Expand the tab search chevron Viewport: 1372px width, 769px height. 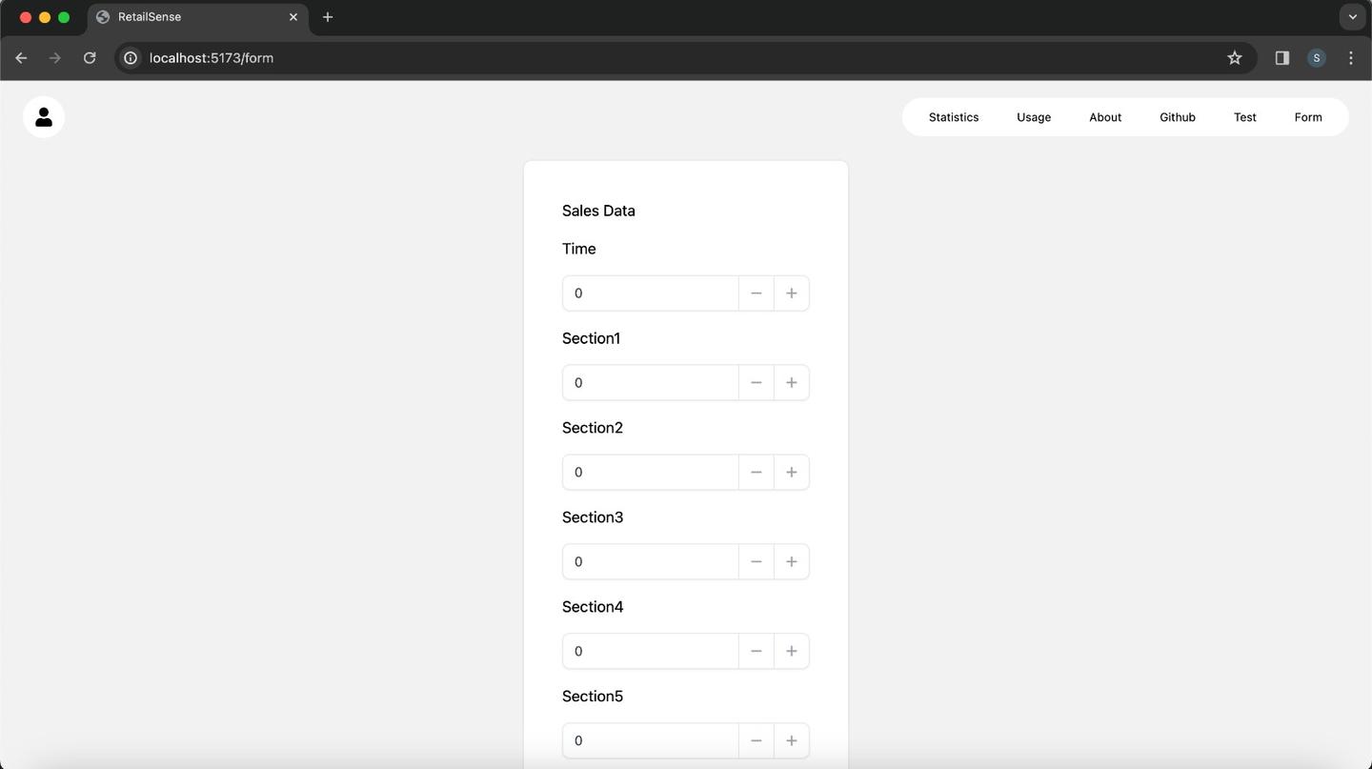pyautogui.click(x=1352, y=17)
